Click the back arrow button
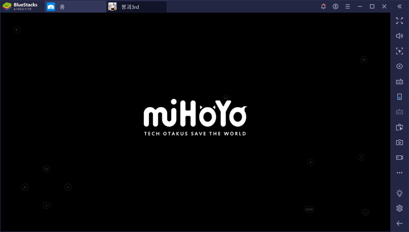Viewport: 409px width, 232px height. tap(399, 223)
